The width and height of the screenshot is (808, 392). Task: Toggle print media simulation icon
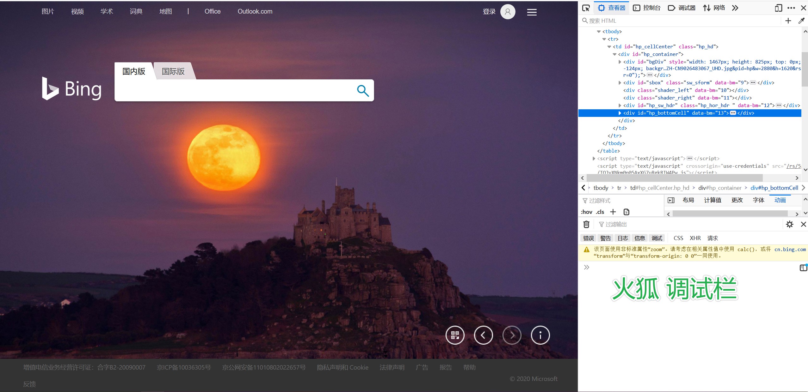pos(626,212)
